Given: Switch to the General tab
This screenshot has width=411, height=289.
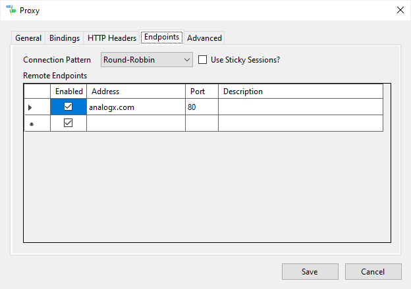Looking at the screenshot, I should tap(28, 38).
